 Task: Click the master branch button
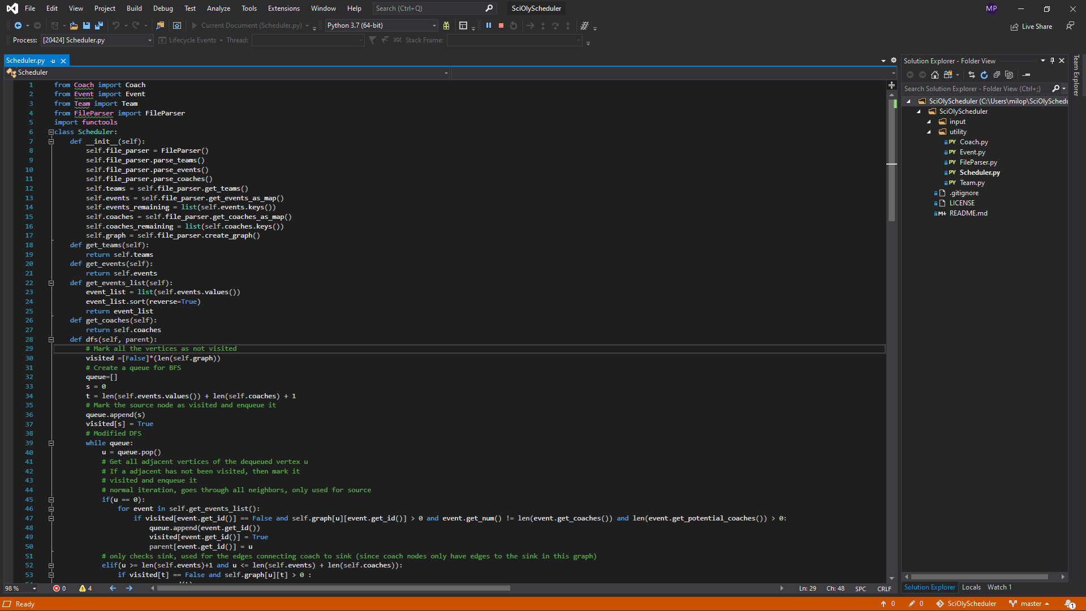pyautogui.click(x=1029, y=604)
